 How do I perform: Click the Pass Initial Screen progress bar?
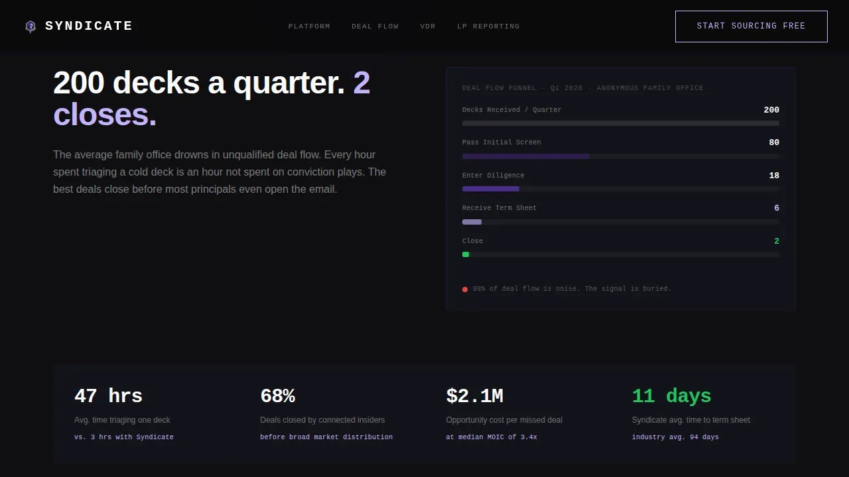(x=621, y=156)
